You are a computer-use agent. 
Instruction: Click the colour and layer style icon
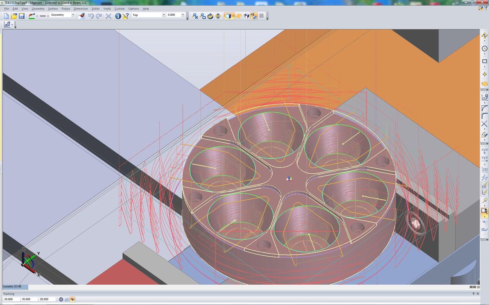[x=31, y=16]
